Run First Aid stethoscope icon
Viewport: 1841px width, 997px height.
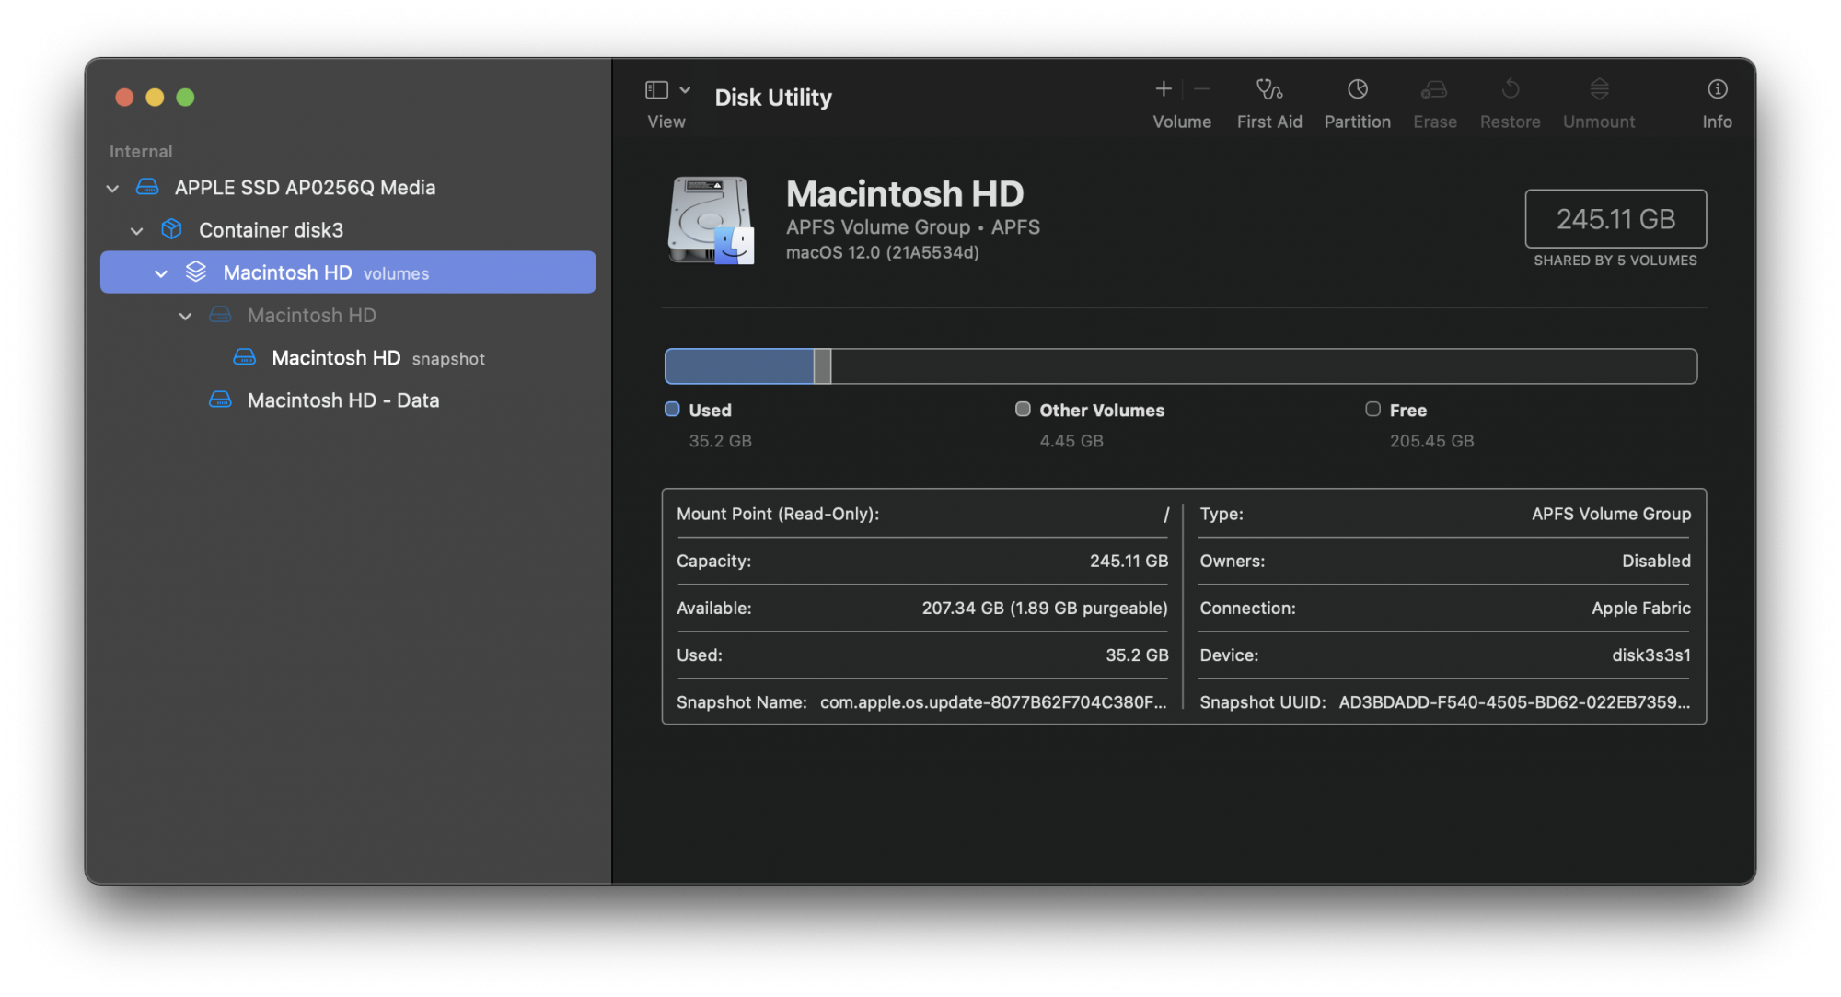(x=1269, y=88)
